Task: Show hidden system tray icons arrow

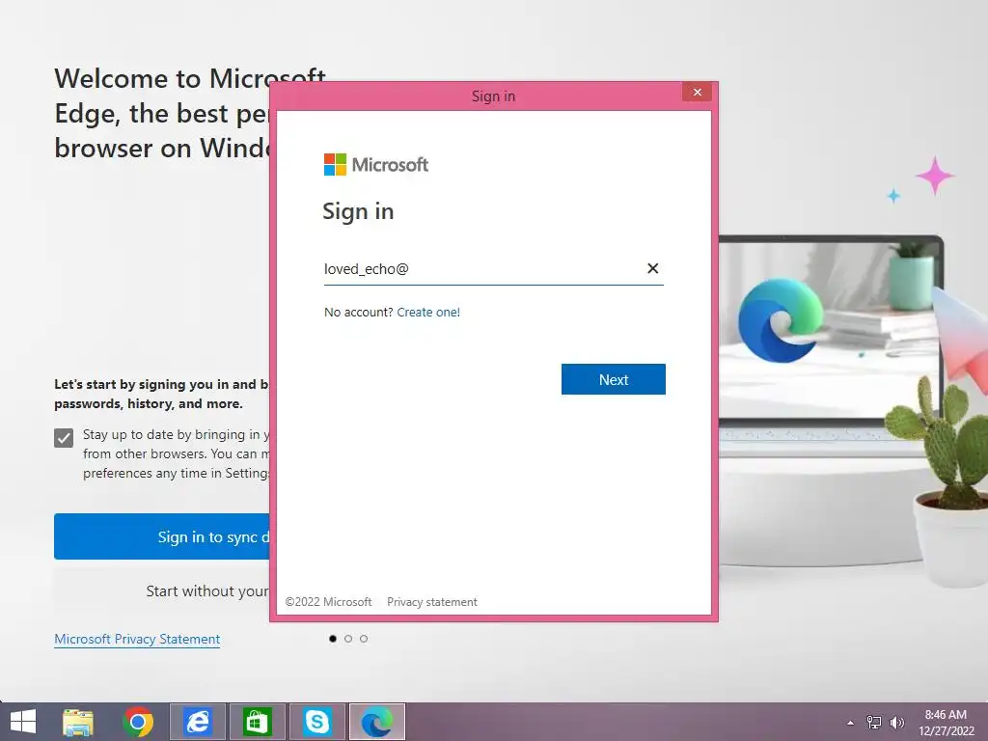Action: pos(851,723)
